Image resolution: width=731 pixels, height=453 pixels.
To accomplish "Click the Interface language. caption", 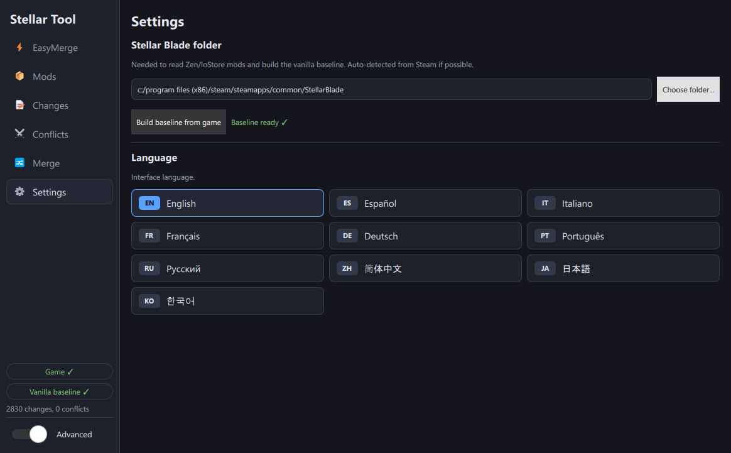I will (163, 177).
